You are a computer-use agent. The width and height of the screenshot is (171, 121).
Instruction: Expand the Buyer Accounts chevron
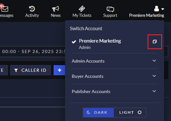154,76
